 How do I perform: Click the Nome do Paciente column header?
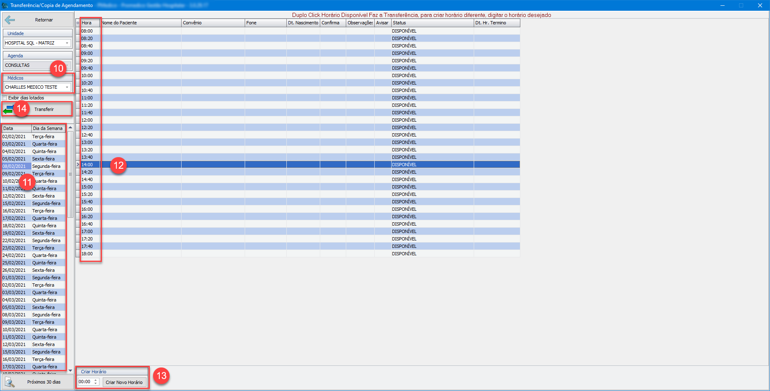click(x=140, y=23)
